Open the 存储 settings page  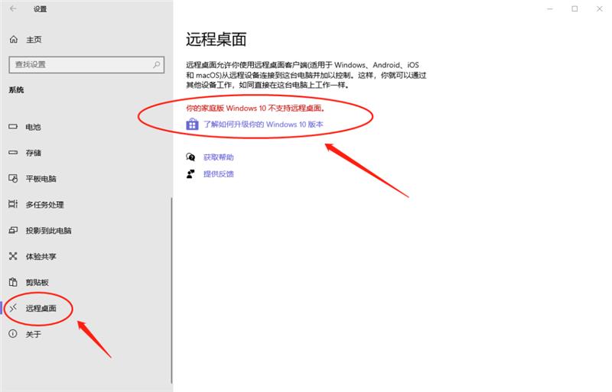[33, 153]
